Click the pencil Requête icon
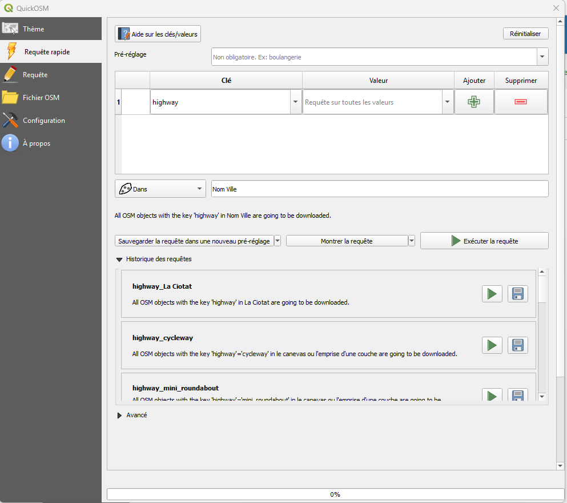 (x=10, y=74)
